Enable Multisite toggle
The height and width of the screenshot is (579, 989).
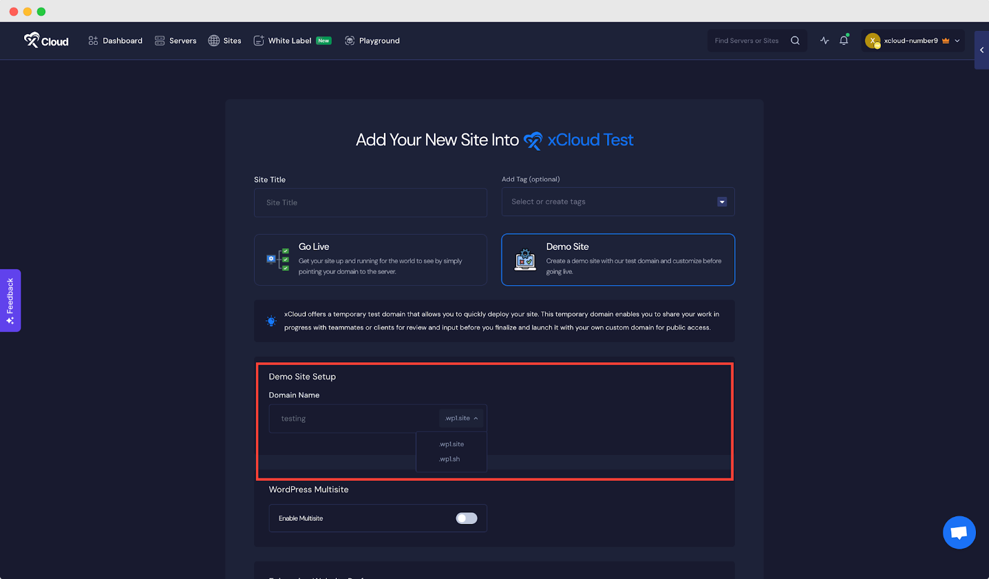coord(466,518)
